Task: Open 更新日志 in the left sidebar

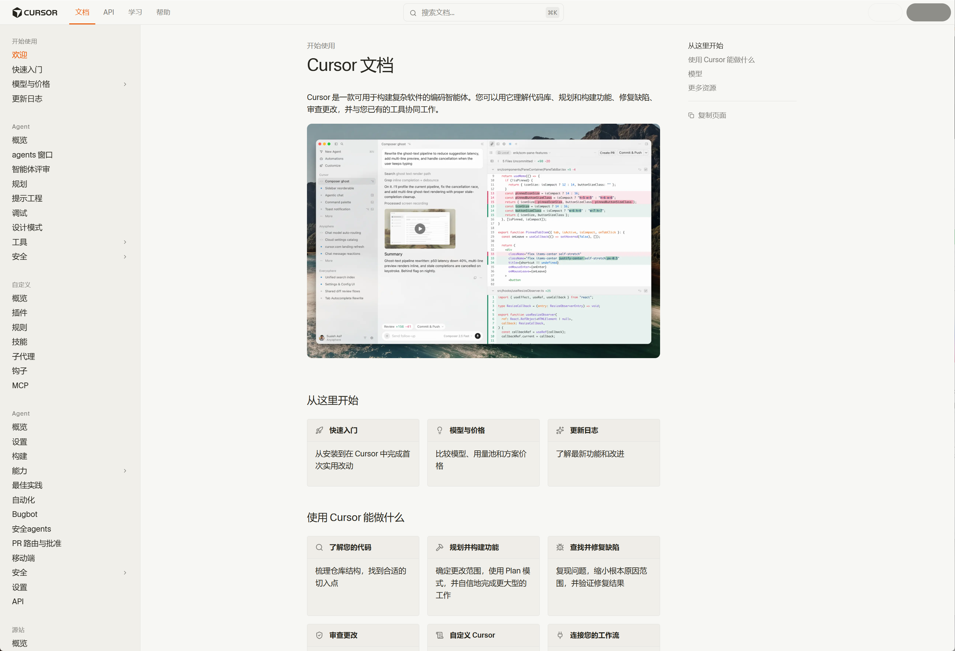Action: (x=27, y=99)
